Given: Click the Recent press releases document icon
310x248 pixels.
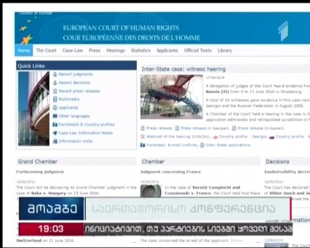Looking at the screenshot, I should pos(55,91).
